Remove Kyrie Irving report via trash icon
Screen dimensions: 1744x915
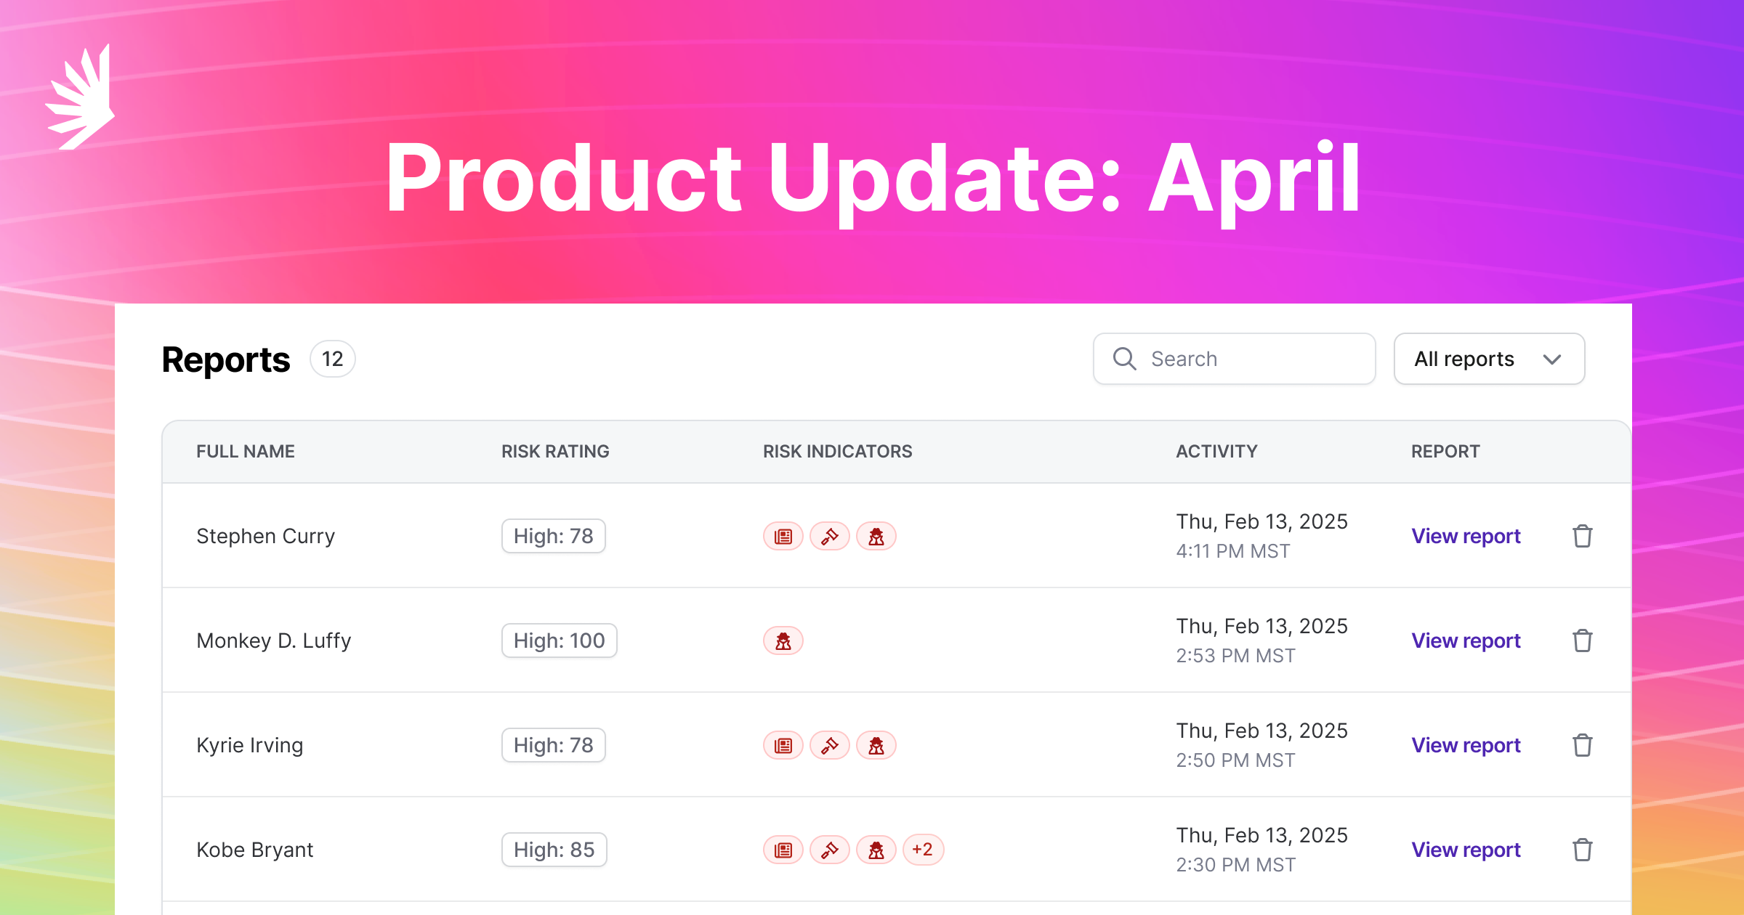(x=1582, y=746)
